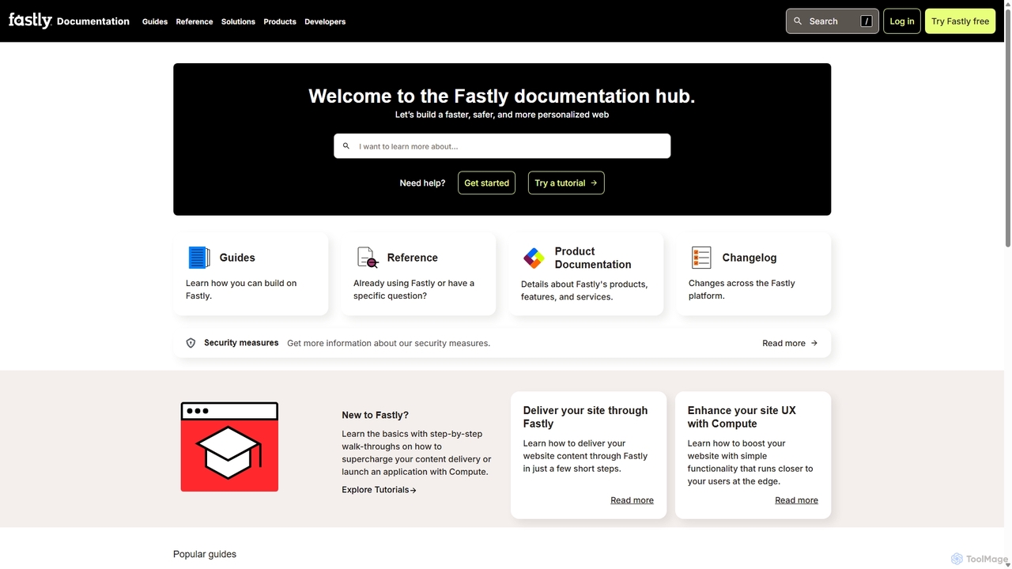Image resolution: width=1012 pixels, height=569 pixels.
Task: Click Read more for Security measures
Action: 790,343
